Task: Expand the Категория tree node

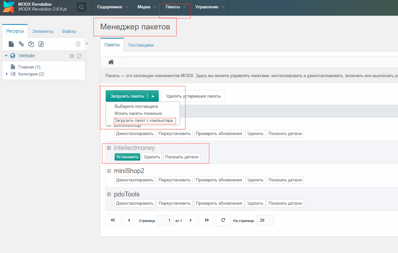Action: pyautogui.click(x=7, y=74)
